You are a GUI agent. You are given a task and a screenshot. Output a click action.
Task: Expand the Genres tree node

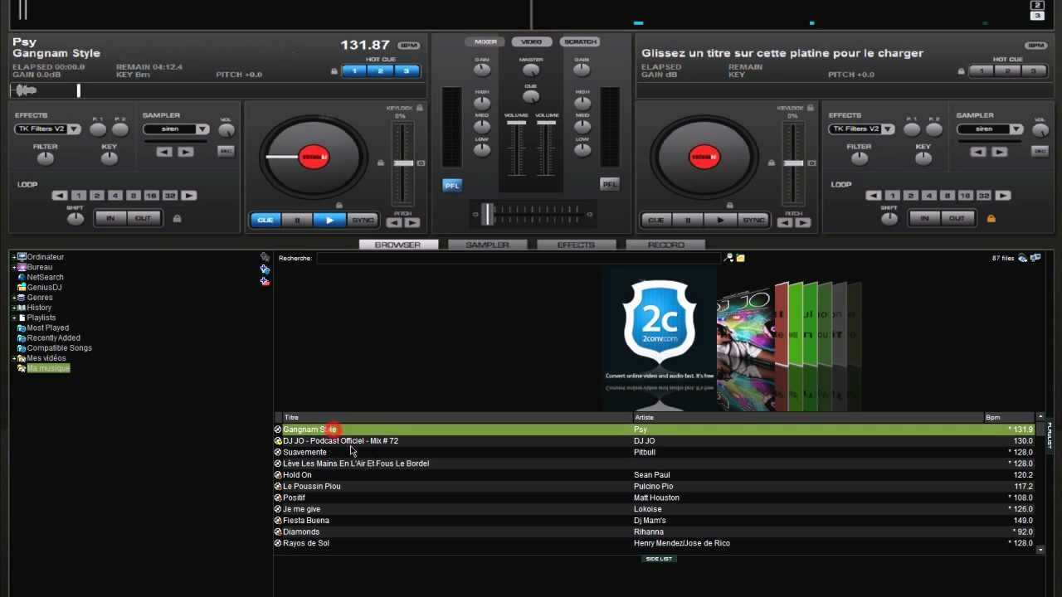pos(14,298)
